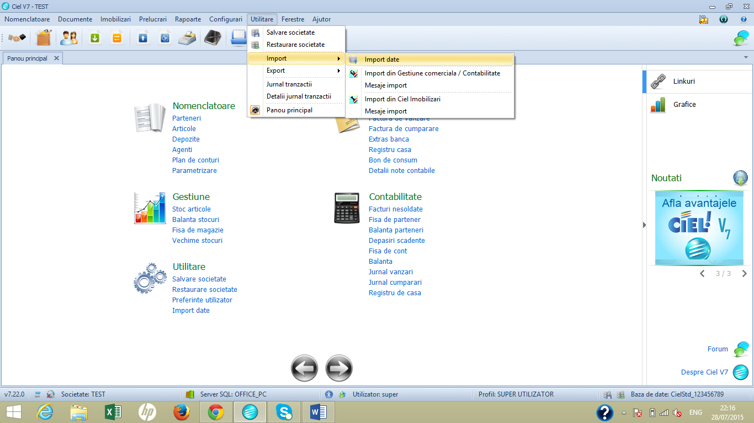Open the Registru de casa link
Image resolution: width=754 pixels, height=423 pixels.
click(395, 293)
